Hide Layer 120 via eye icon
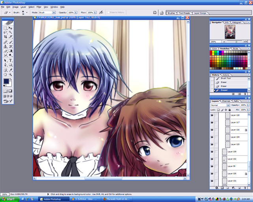 (212, 144)
